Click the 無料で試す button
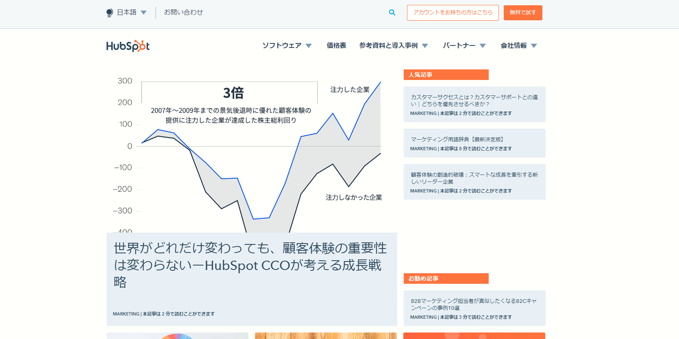The width and height of the screenshot is (679, 339). tap(523, 13)
